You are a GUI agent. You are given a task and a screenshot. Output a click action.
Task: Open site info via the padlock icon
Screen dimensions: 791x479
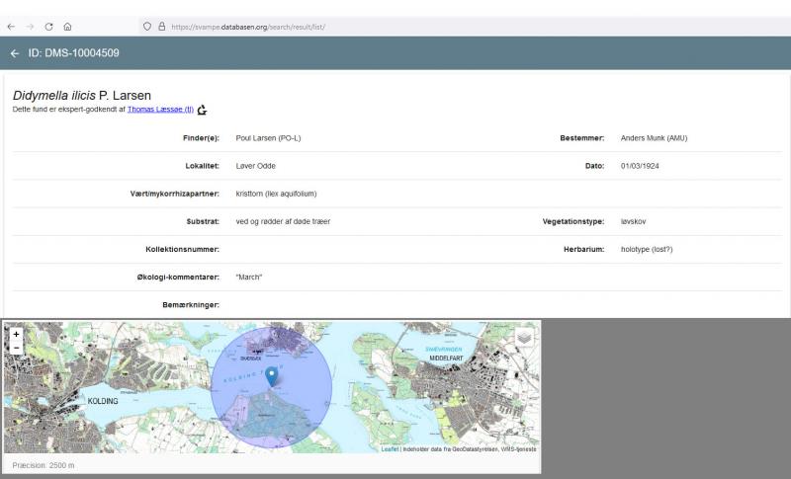click(161, 27)
